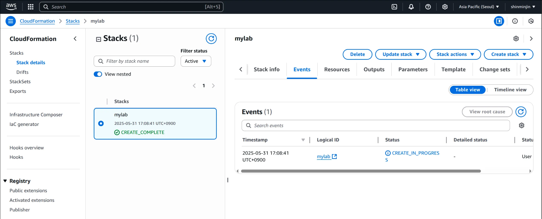The image size is (542, 219).
Task: Click the AWS logo home icon
Action: [11, 7]
